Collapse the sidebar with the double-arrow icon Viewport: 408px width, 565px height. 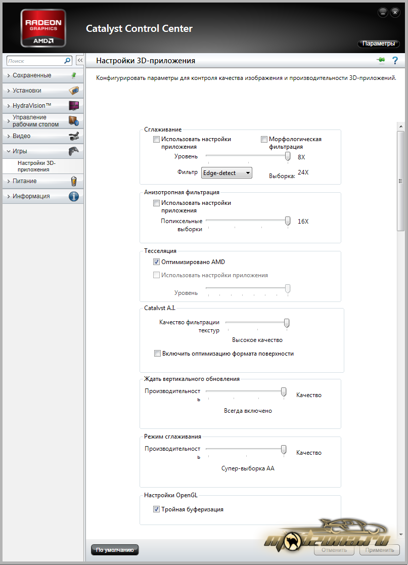tap(80, 61)
